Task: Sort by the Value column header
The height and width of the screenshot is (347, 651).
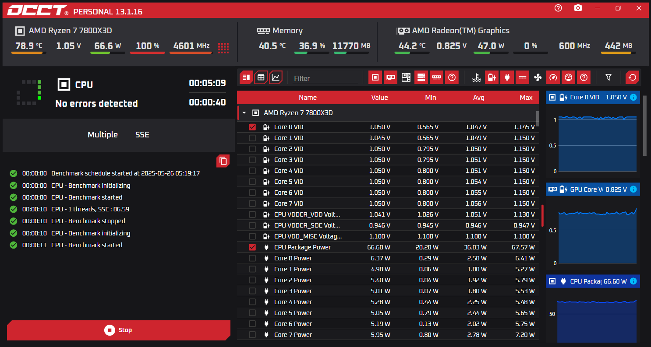Action: [379, 98]
